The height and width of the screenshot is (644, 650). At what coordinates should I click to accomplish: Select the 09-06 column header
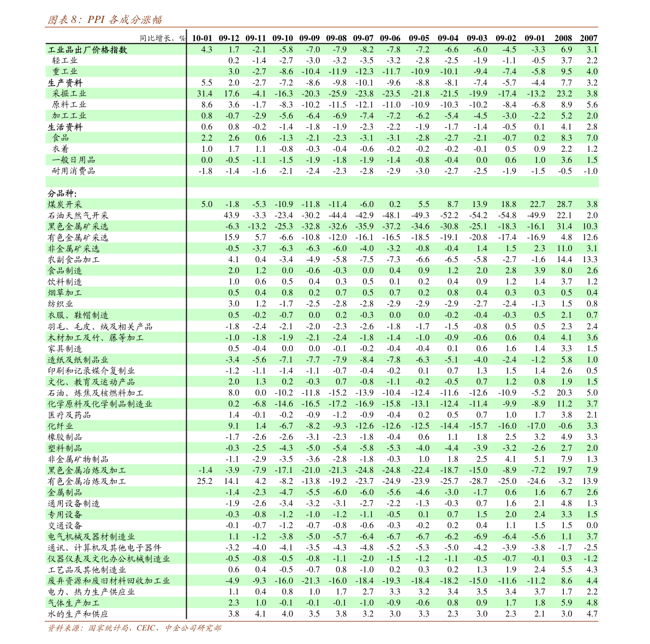pos(390,38)
